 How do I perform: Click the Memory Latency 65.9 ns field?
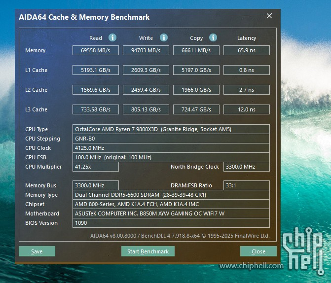coord(246,50)
